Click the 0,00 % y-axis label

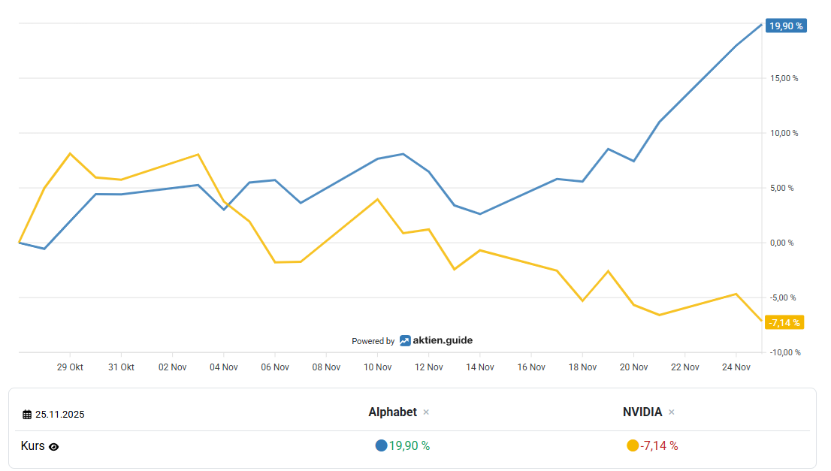(x=783, y=243)
